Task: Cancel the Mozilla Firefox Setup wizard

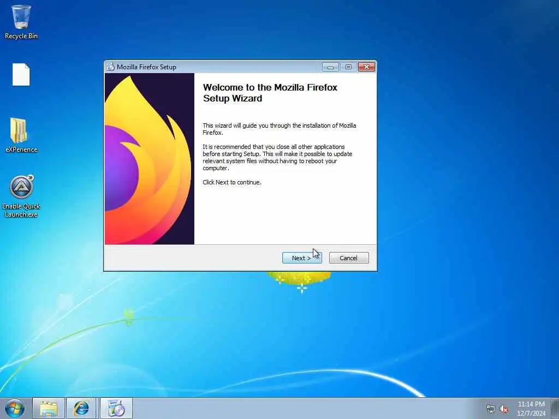Action: pos(349,258)
